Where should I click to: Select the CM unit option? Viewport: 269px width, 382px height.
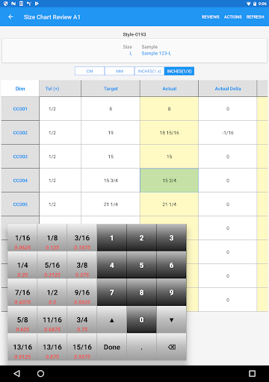pyautogui.click(x=90, y=71)
